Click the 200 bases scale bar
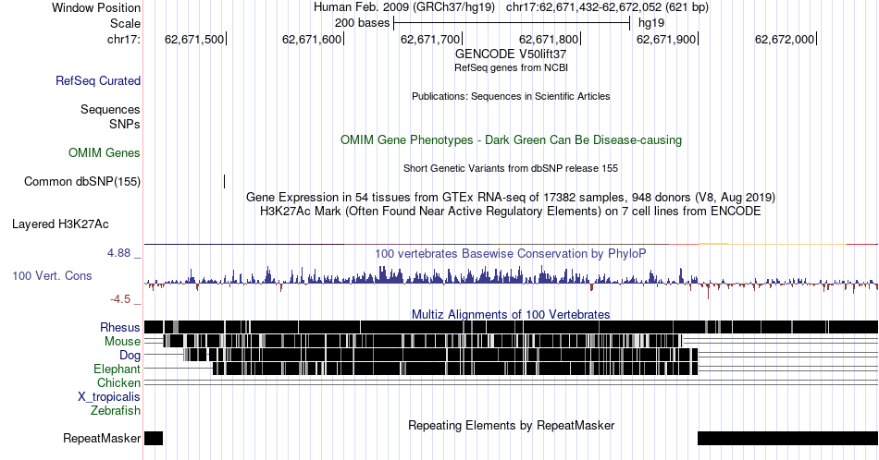This screenshot has width=879, height=460. click(512, 23)
